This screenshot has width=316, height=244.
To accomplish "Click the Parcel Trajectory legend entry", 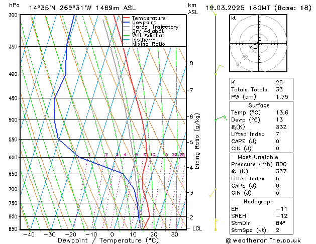I will click(x=151, y=27).
